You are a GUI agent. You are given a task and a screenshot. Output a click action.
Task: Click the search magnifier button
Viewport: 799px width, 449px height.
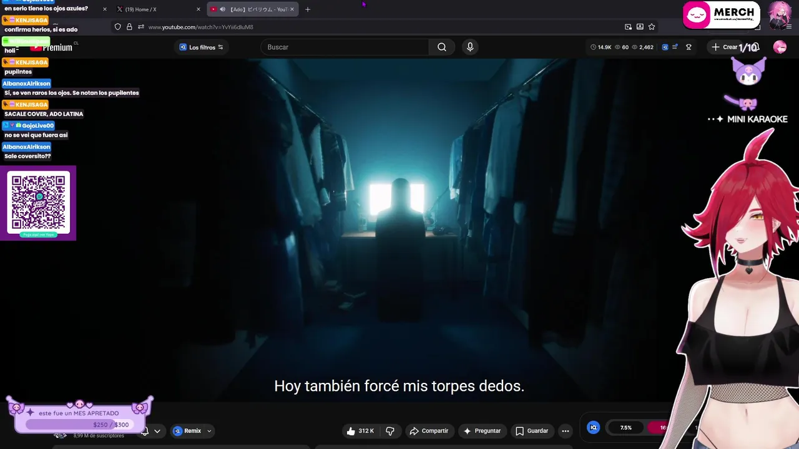coord(442,47)
